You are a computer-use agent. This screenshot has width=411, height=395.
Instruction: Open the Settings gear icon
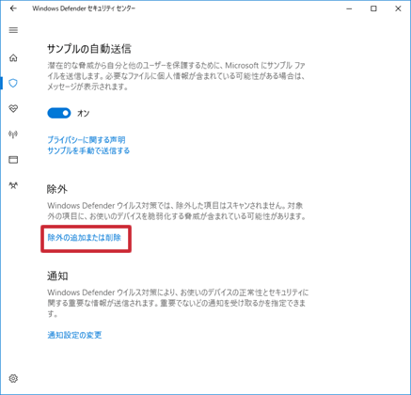(x=13, y=378)
